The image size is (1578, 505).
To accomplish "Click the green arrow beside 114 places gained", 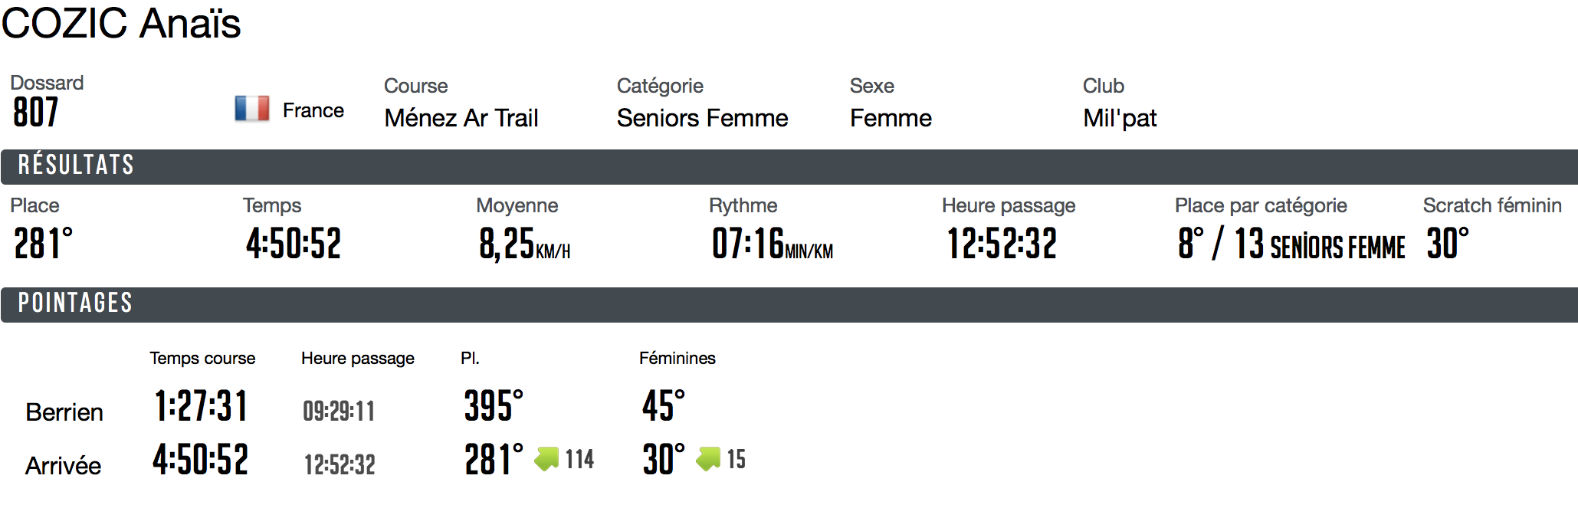I will click(x=546, y=459).
